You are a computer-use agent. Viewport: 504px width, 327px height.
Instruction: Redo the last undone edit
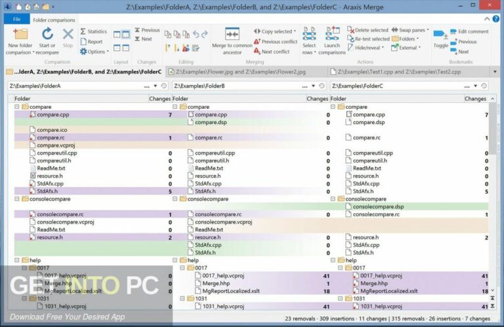pyautogui.click(x=205, y=33)
